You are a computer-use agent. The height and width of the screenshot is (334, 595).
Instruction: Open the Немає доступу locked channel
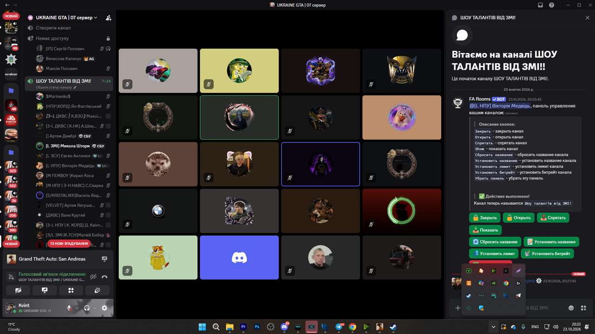tap(69, 39)
